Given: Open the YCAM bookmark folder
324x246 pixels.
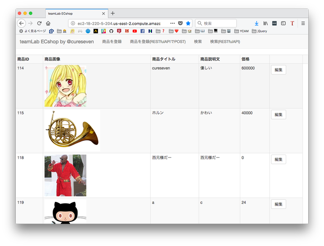Looking at the screenshot, I should (242, 31).
